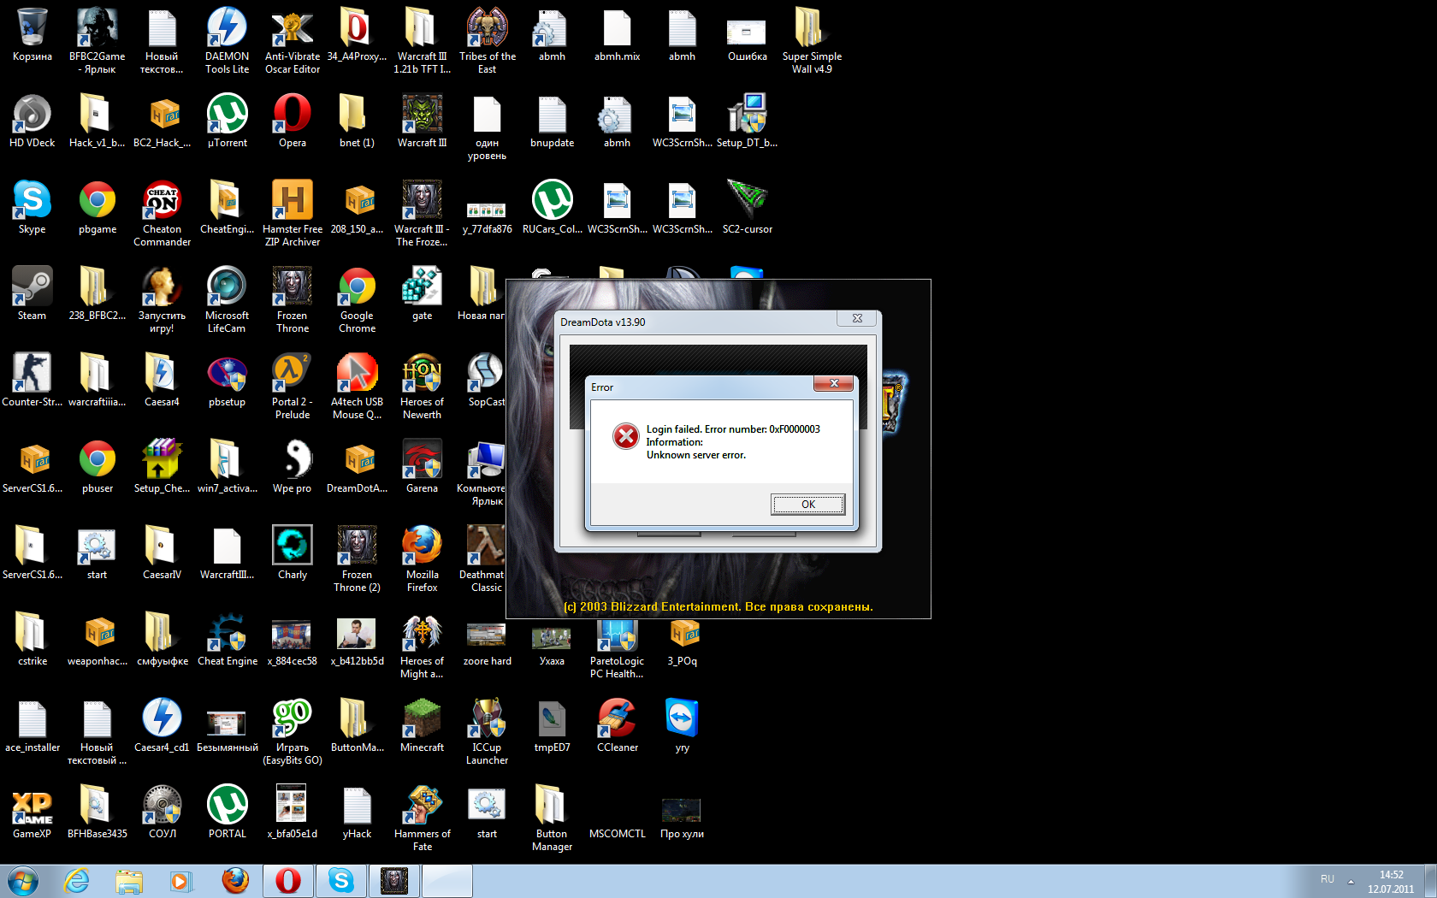1437x898 pixels.
Task: Select the Minecraft desktop shortcut
Action: click(423, 726)
